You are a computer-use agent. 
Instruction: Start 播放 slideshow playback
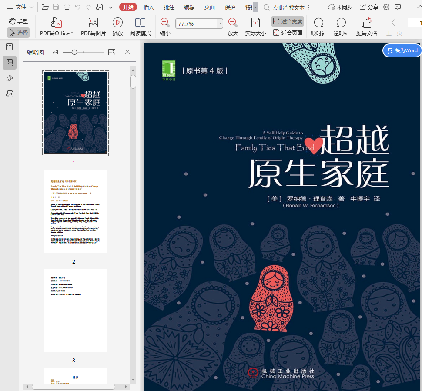tap(117, 27)
